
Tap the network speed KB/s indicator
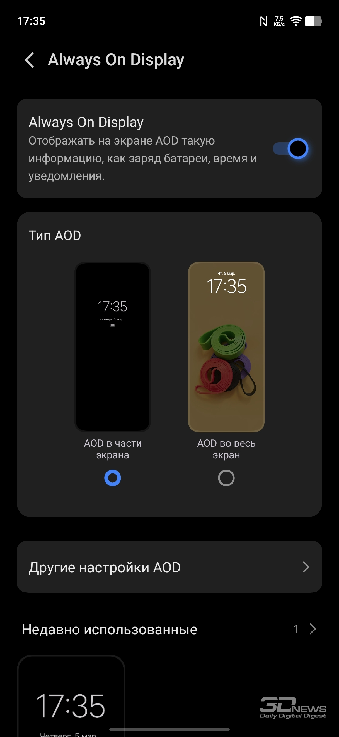tap(279, 21)
